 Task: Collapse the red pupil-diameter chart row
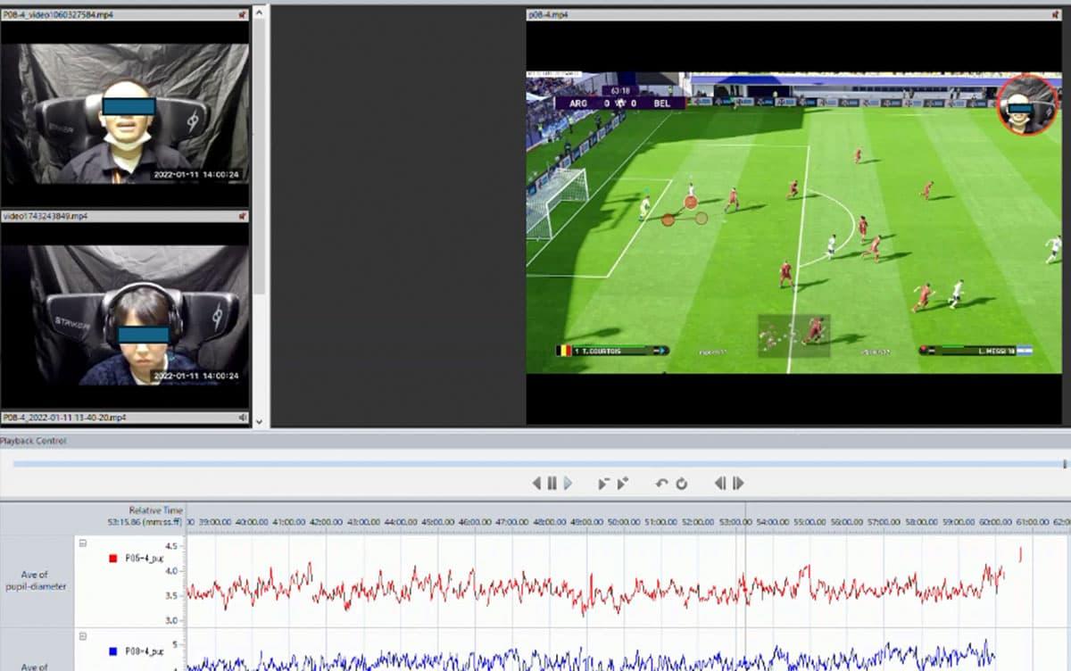(x=83, y=543)
